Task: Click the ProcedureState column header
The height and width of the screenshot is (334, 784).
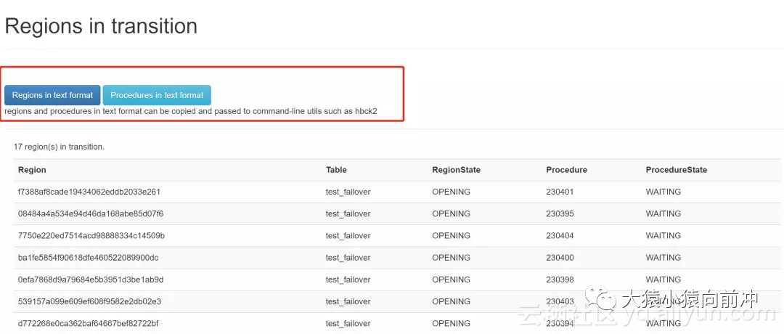Action: [x=676, y=170]
